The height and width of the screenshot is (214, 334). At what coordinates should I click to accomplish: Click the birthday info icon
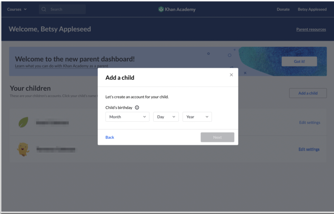click(137, 108)
